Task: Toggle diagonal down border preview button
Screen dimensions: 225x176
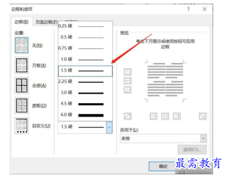Action: pyautogui.click(x=203, y=116)
